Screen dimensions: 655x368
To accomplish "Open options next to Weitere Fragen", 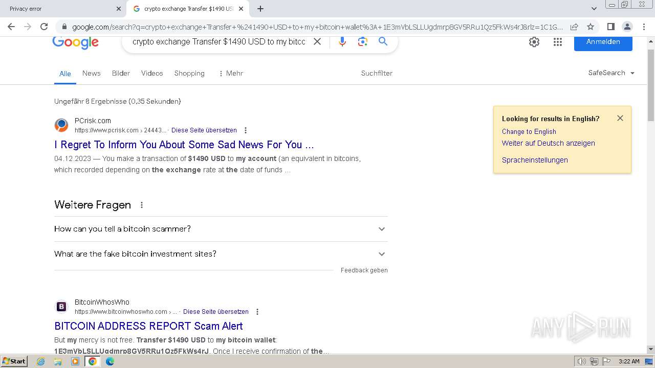I will 142,205.
